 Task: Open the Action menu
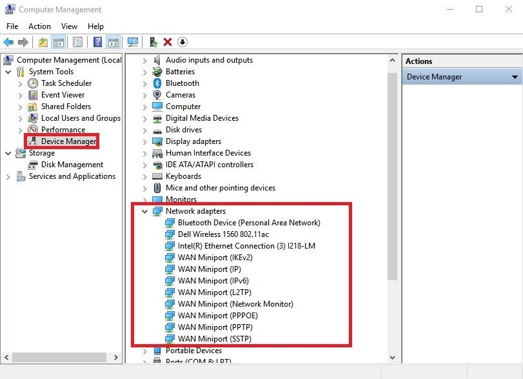39,26
